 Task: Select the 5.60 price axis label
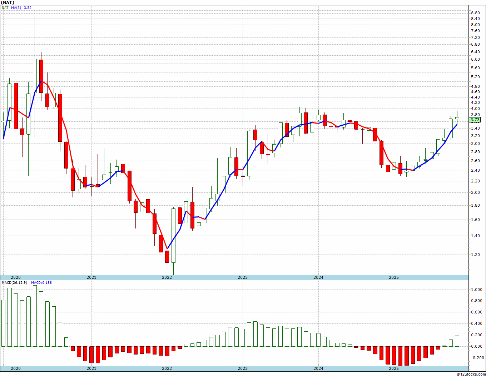(475, 68)
